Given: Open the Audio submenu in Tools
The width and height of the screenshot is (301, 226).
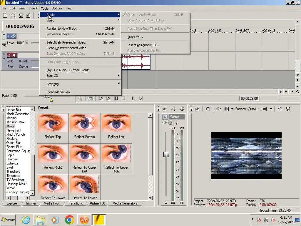Looking at the screenshot, I should tap(81, 15).
